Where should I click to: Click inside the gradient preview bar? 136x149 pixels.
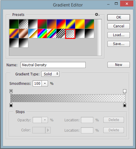point(68,98)
